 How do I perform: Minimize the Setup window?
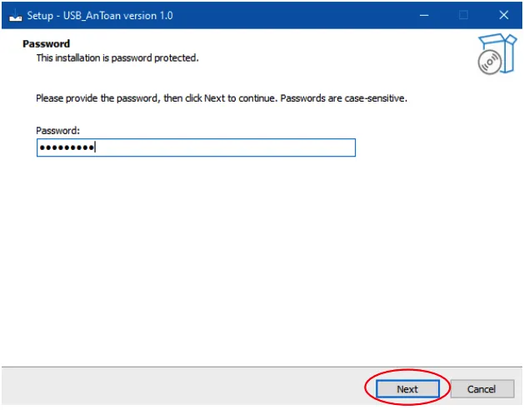click(x=424, y=15)
